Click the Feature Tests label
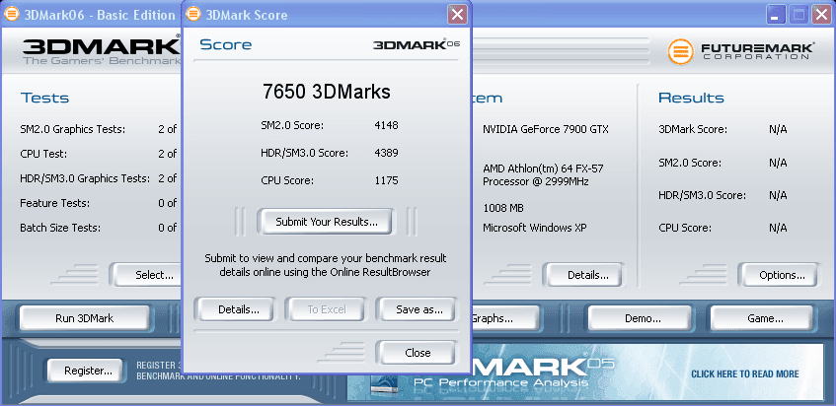 point(54,203)
